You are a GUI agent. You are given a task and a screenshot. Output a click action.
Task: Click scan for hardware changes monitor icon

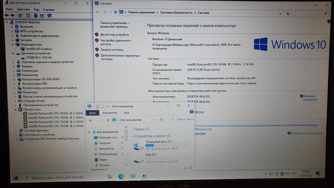(x=49, y=16)
